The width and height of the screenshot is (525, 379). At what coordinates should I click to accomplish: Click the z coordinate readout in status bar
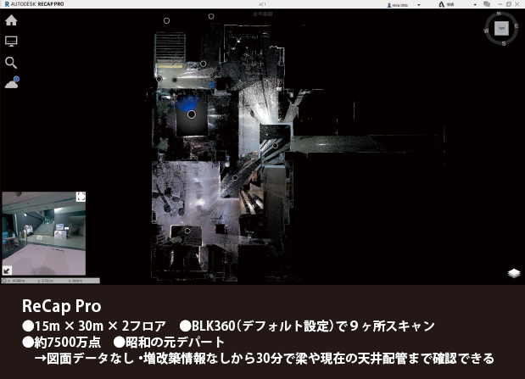pos(75,281)
